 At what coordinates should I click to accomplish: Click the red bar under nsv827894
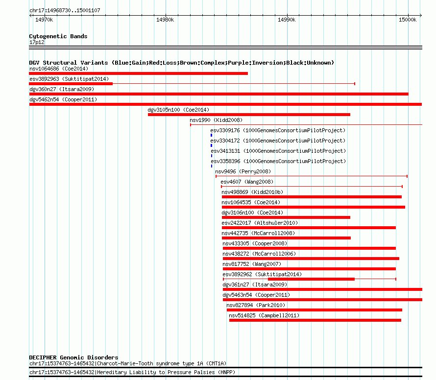pos(315,310)
